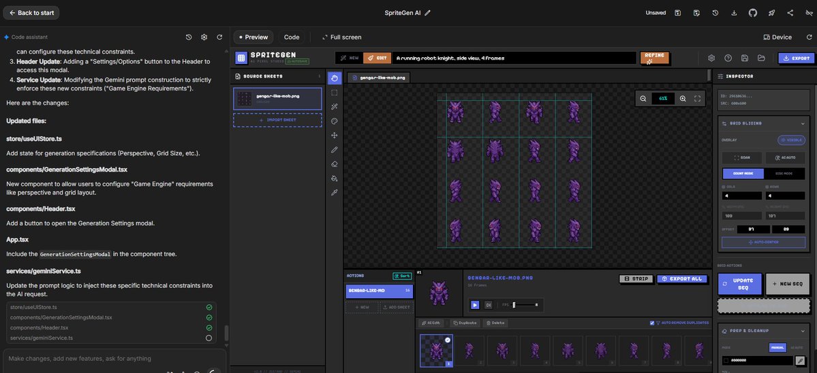
Task: Save project with floppy icon in SpriteGen header
Action: tap(745, 59)
